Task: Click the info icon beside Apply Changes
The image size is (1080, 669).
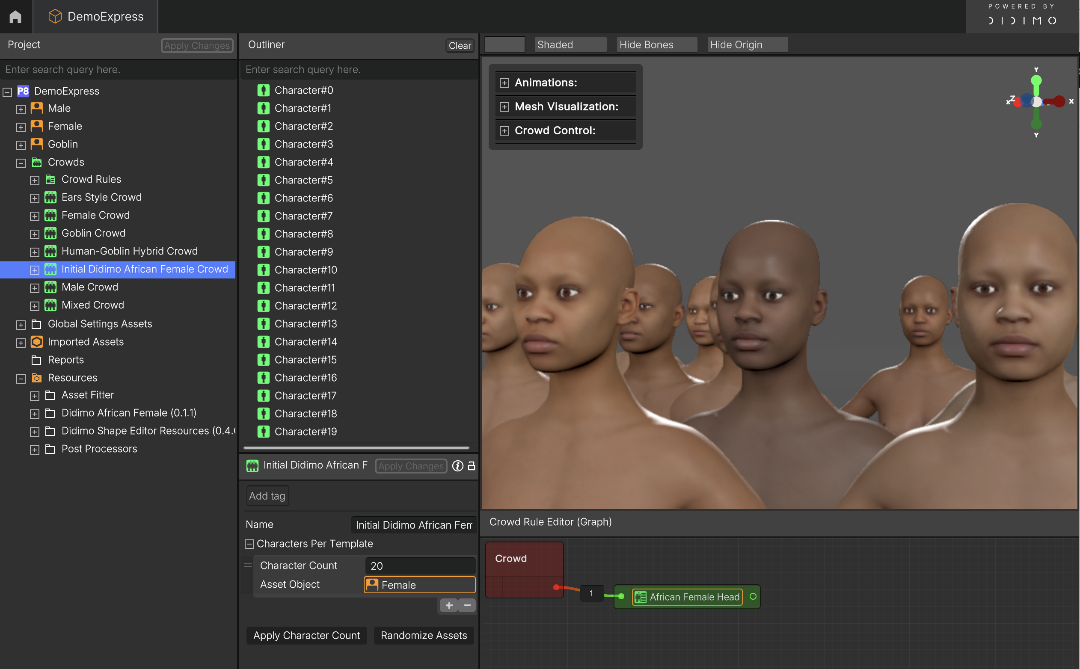Action: 458,466
